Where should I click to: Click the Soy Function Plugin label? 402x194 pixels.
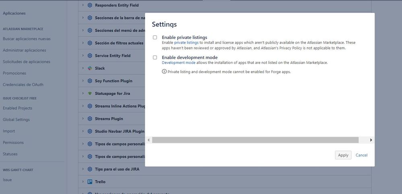(x=113, y=81)
